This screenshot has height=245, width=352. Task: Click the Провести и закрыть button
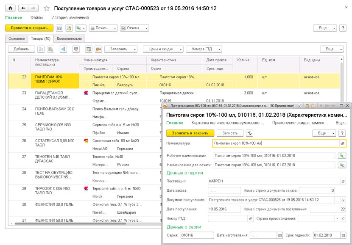(29, 28)
